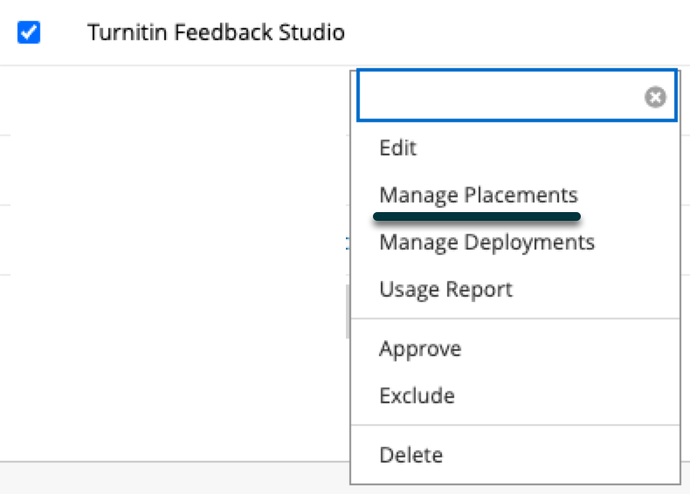Clear the menu search field with the X icon
This screenshot has width=690, height=494.
(x=655, y=97)
